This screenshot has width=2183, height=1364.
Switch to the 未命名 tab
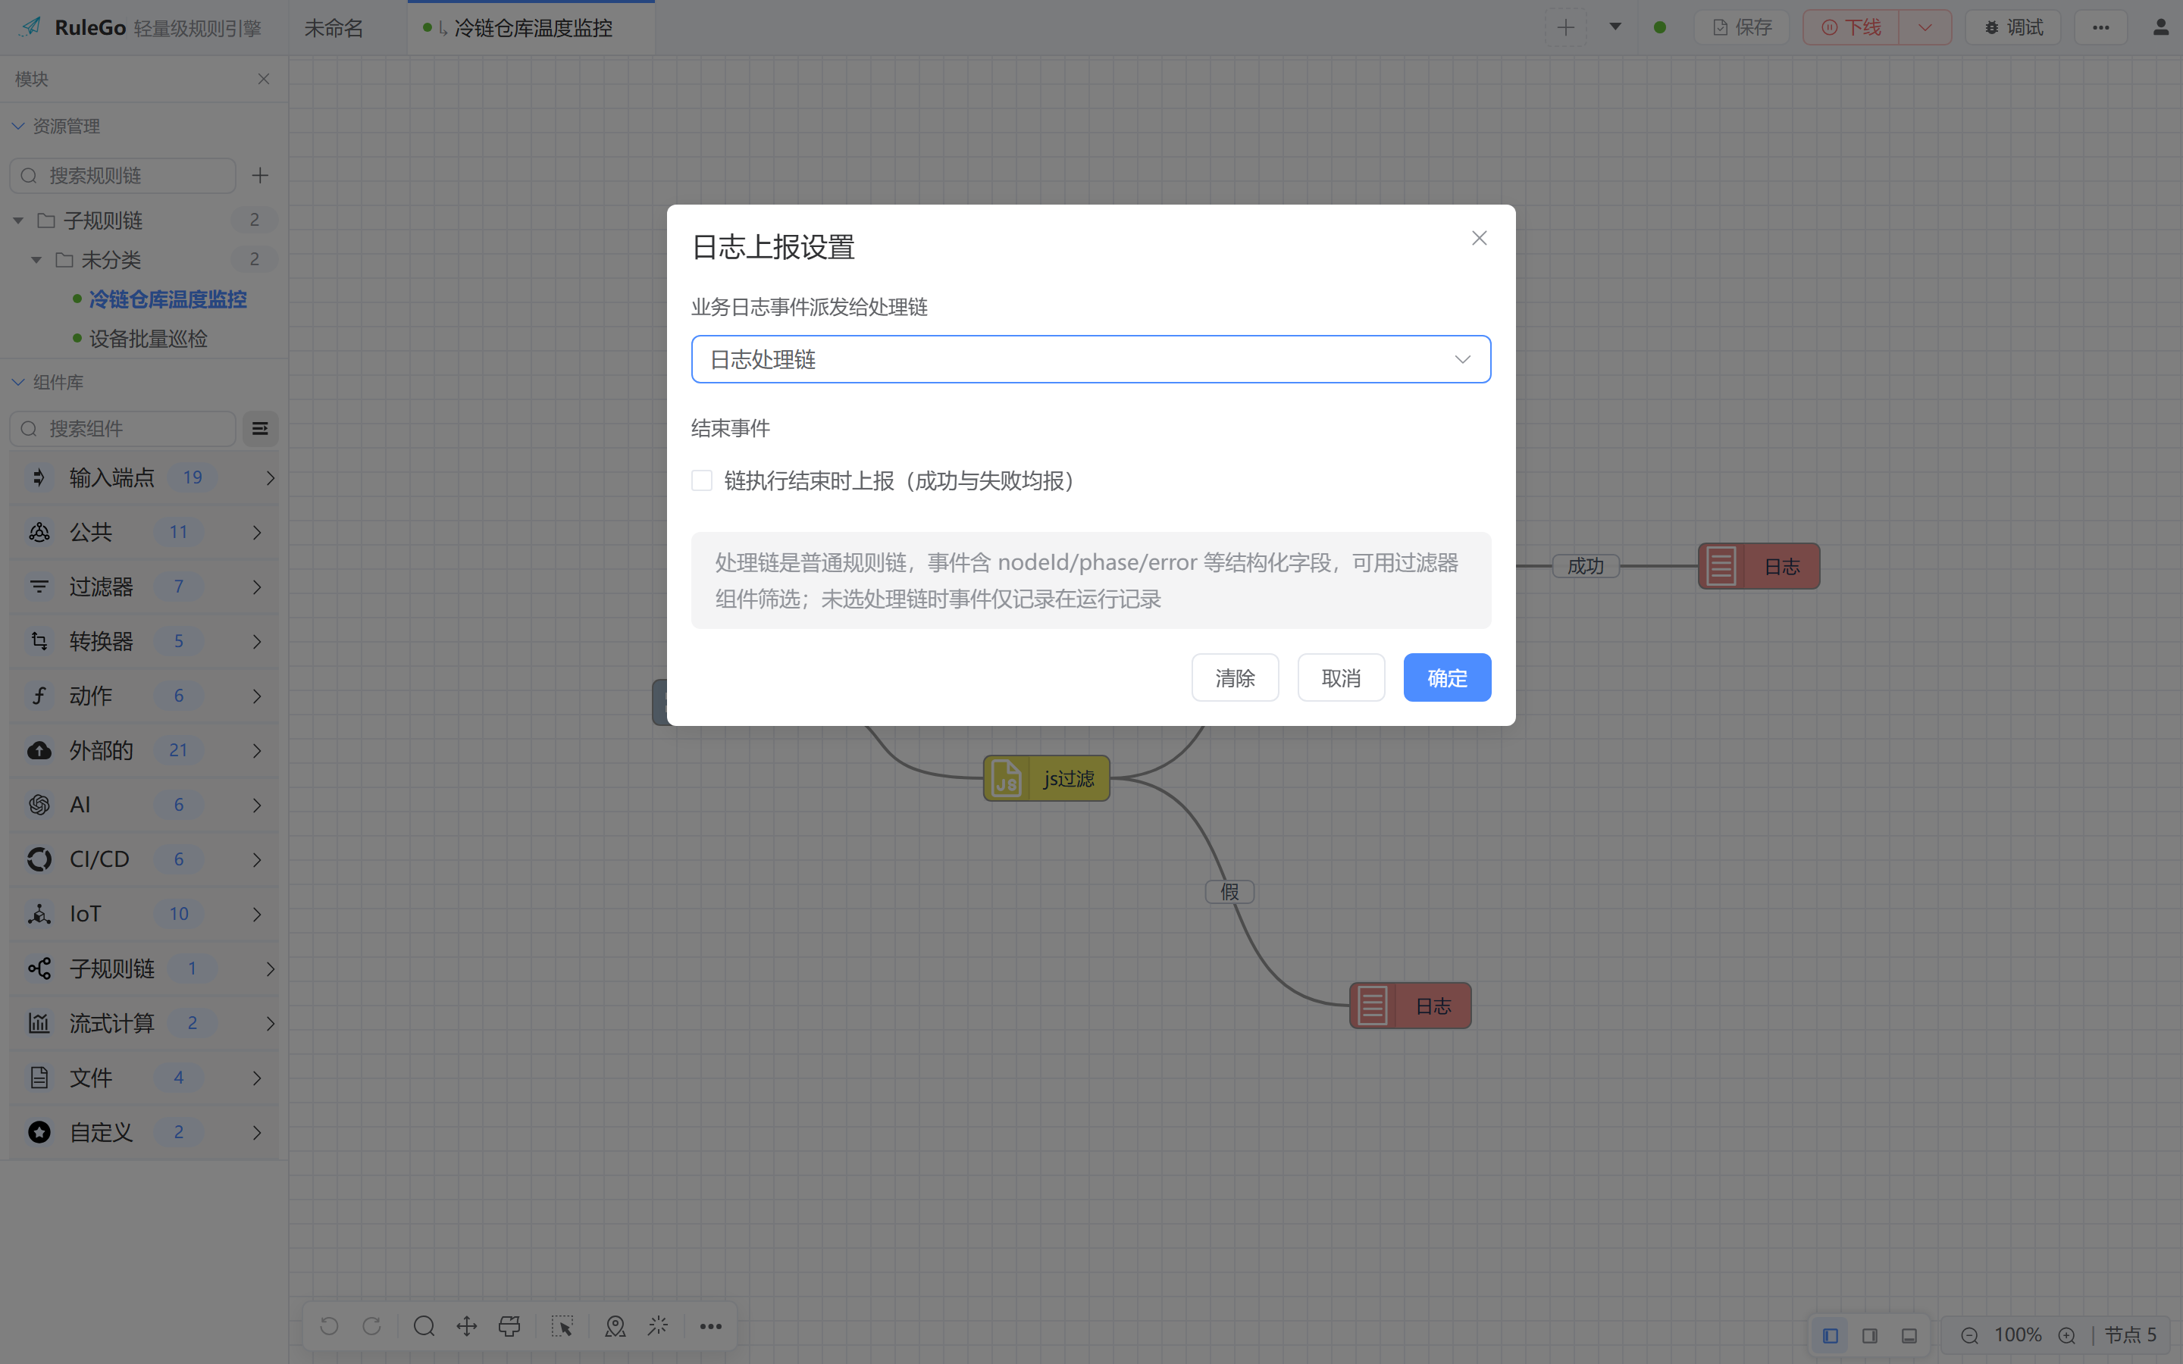334,28
